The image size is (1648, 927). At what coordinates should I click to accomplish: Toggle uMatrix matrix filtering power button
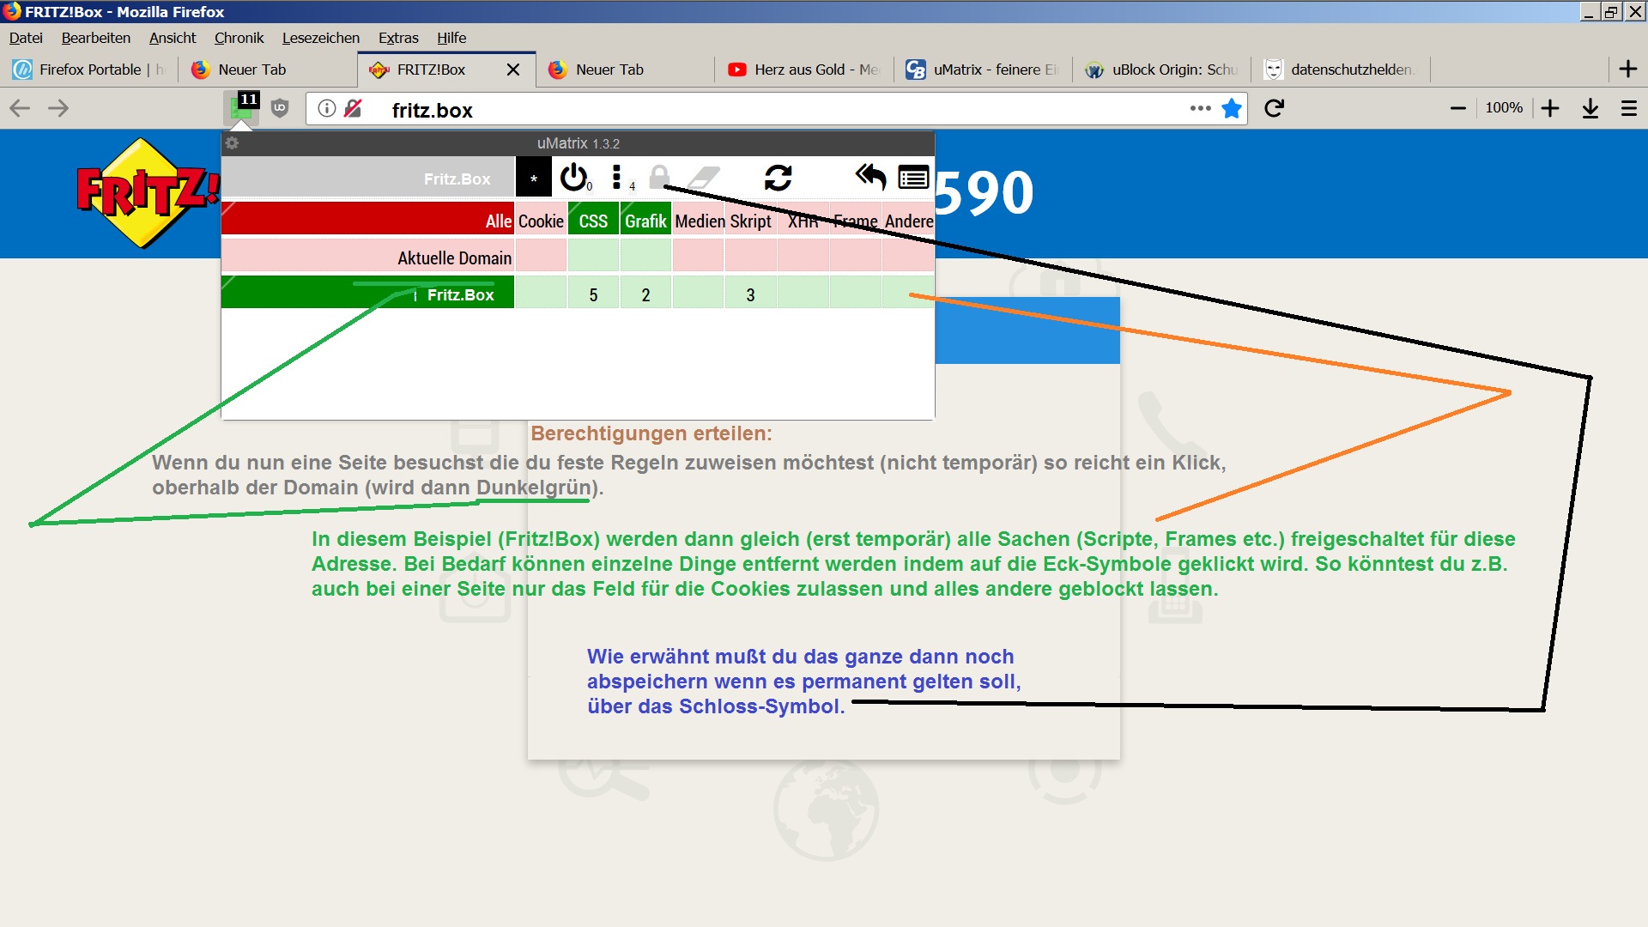(573, 178)
